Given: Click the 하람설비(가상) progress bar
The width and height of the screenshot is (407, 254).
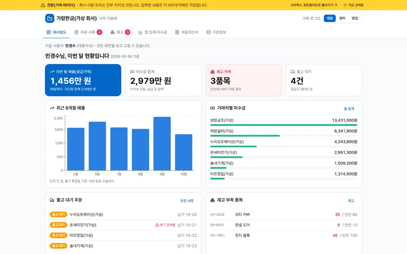Looking at the screenshot, I should pyautogui.click(x=284, y=136).
